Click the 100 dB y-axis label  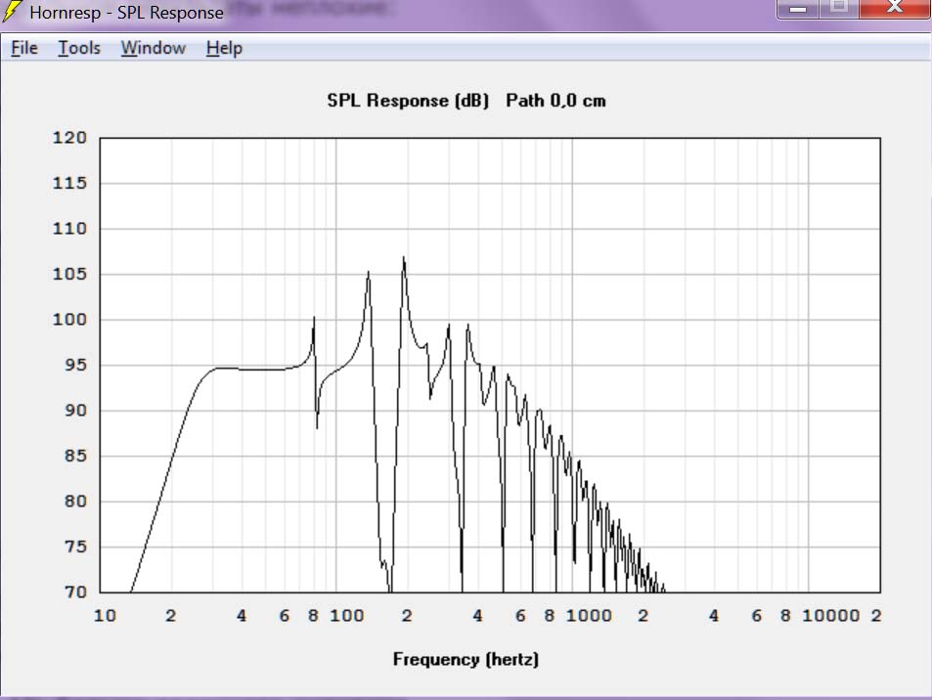point(69,319)
